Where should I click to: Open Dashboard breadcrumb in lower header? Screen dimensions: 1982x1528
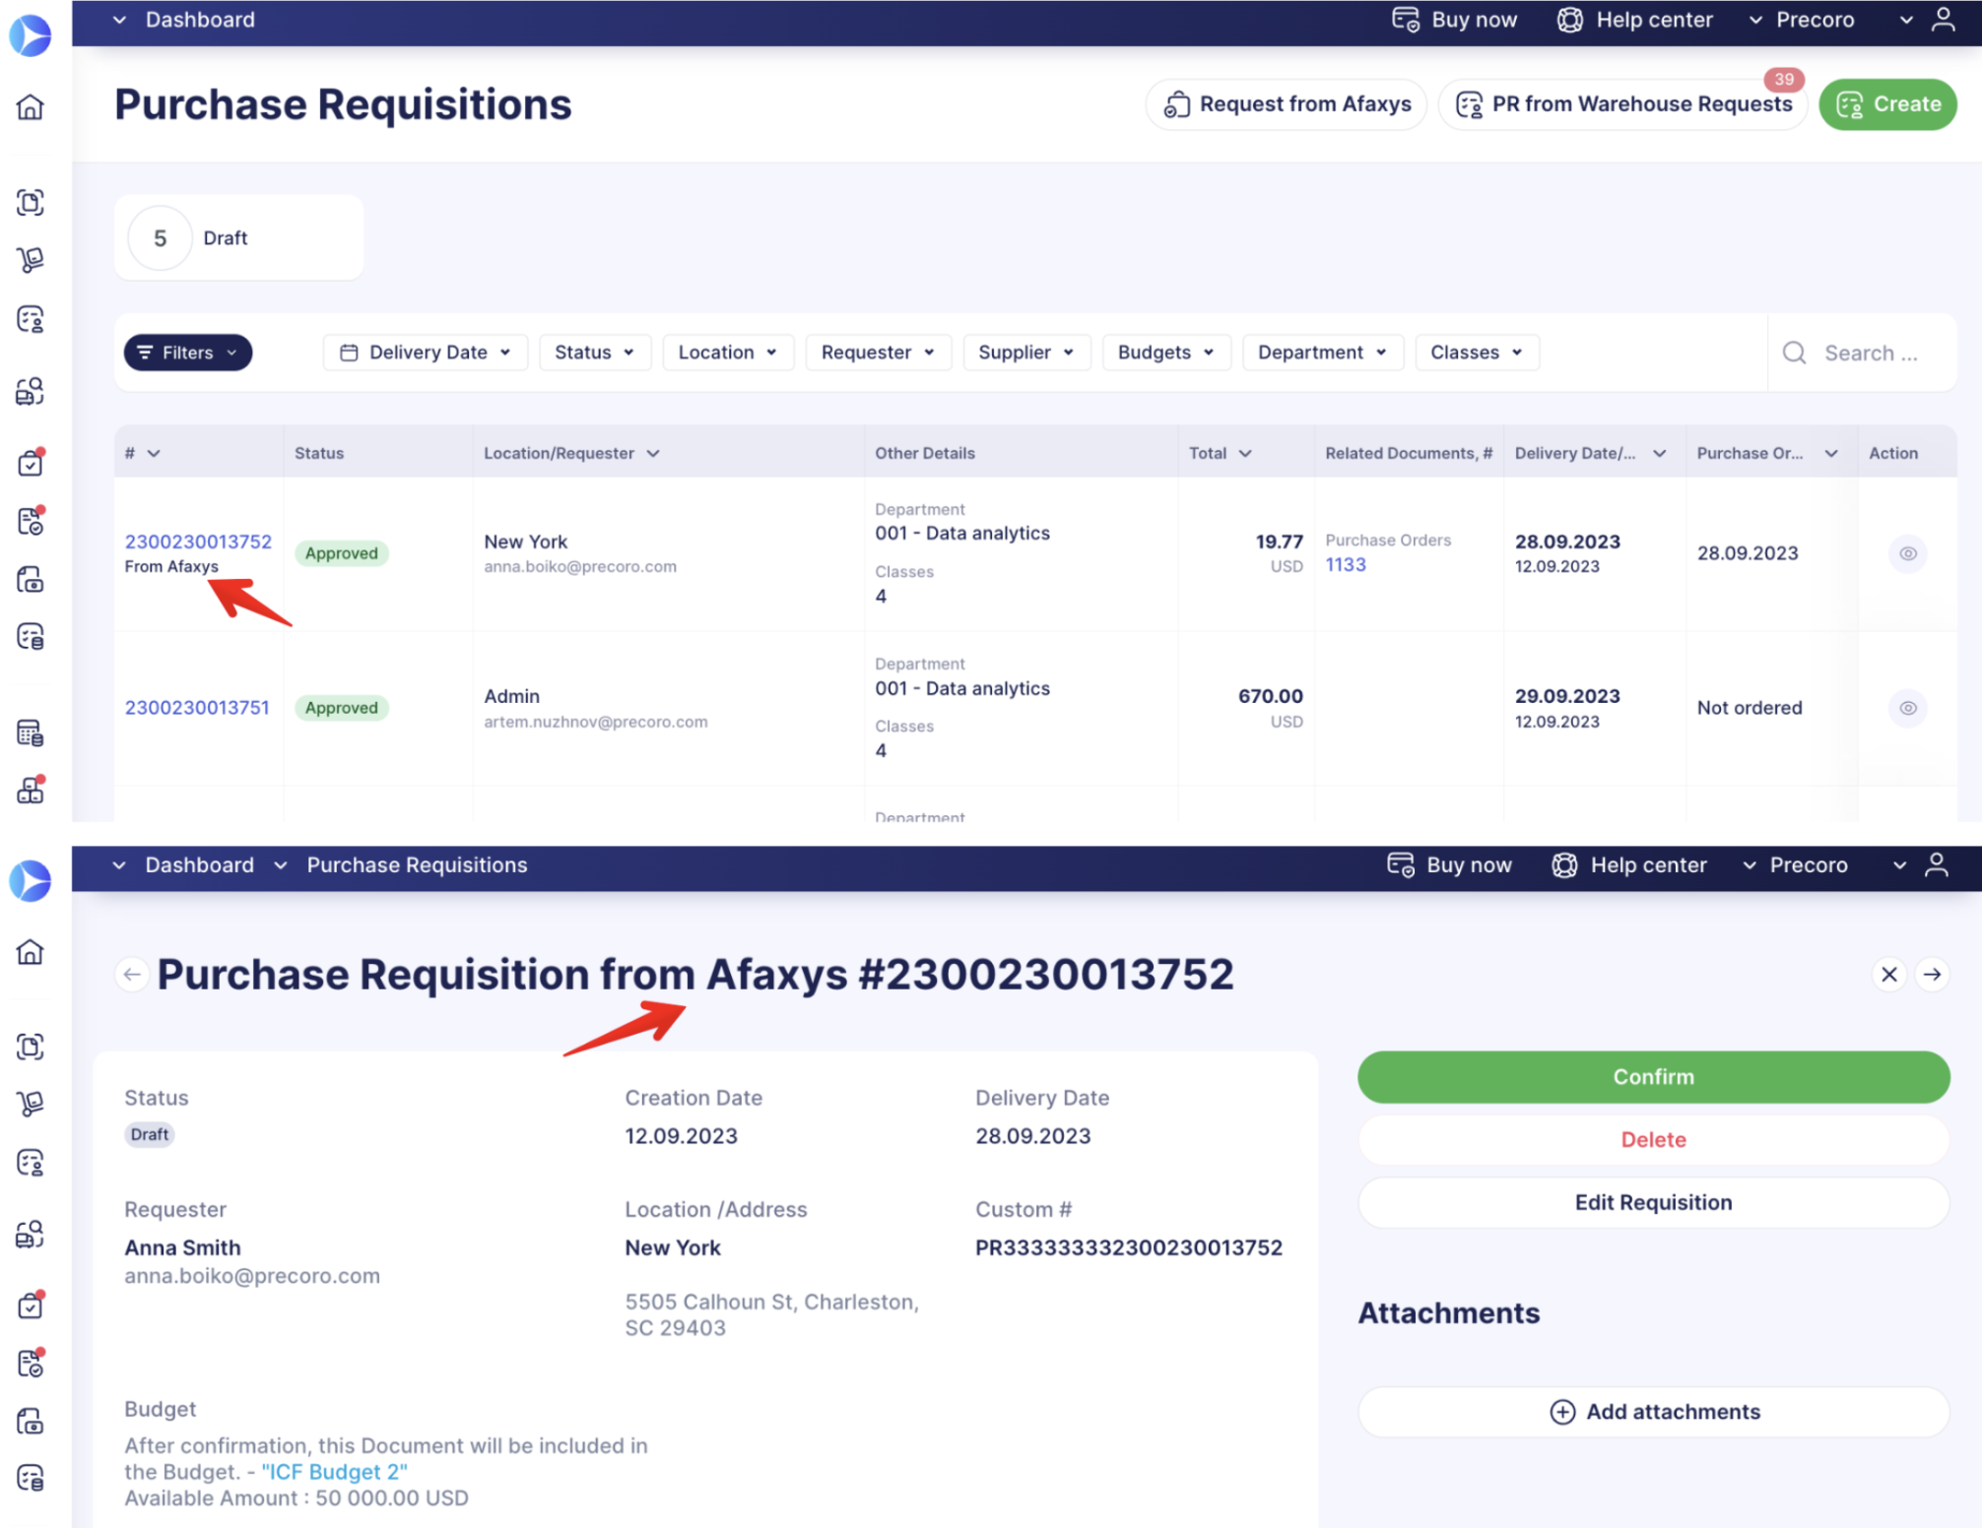(199, 864)
